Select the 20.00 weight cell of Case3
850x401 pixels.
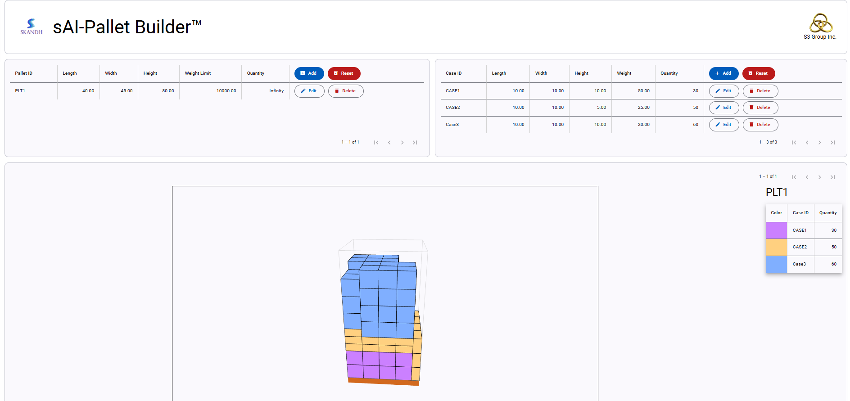pos(633,125)
